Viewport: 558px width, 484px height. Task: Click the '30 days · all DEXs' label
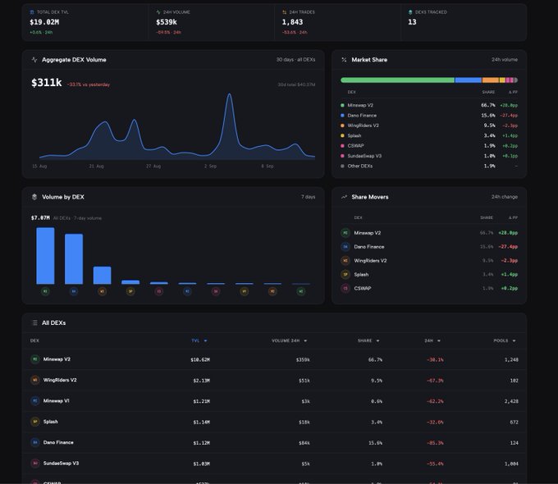point(295,60)
